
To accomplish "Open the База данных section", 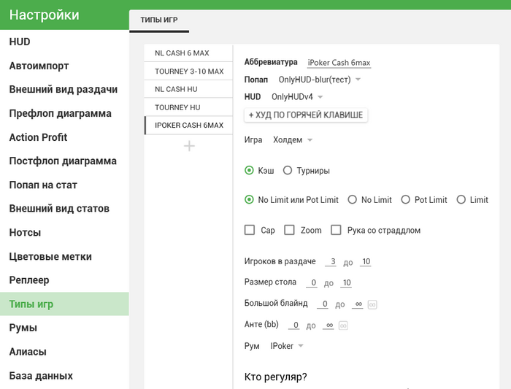I will pos(64,376).
